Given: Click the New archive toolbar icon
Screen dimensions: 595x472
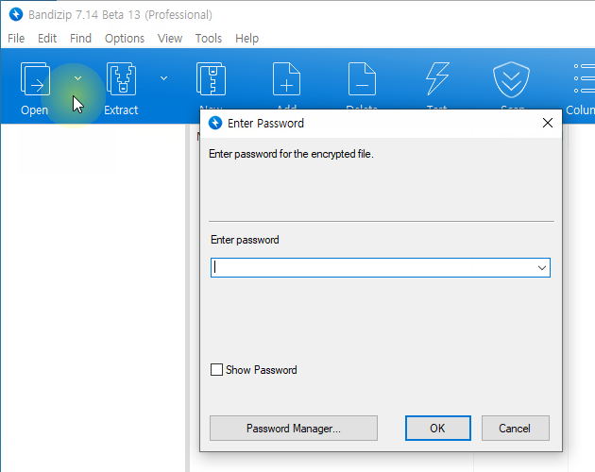Looking at the screenshot, I should (x=211, y=81).
